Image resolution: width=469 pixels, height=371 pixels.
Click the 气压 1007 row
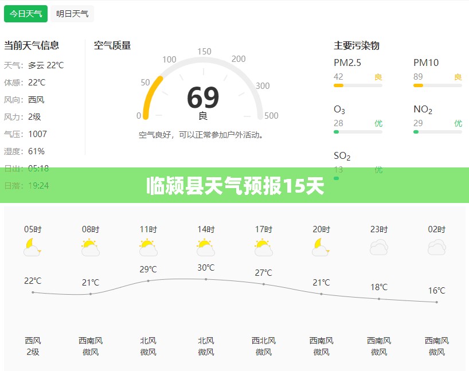25,134
